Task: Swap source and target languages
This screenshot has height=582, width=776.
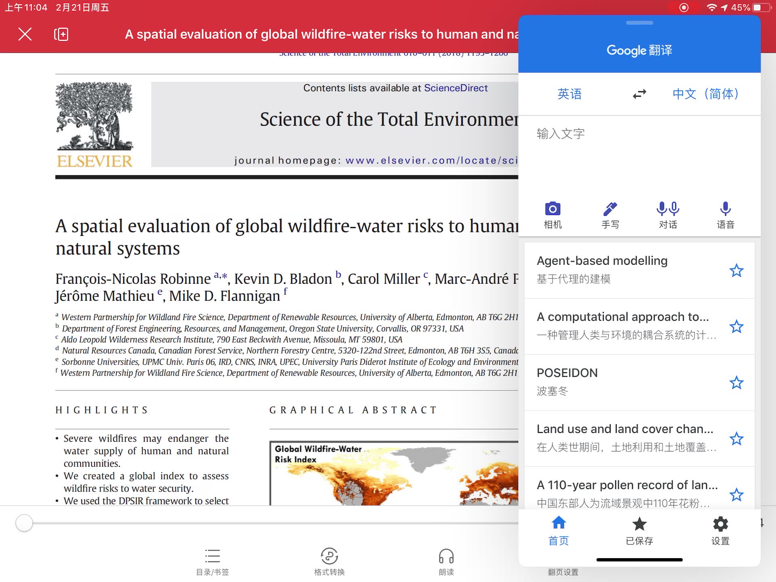Action: tap(639, 94)
